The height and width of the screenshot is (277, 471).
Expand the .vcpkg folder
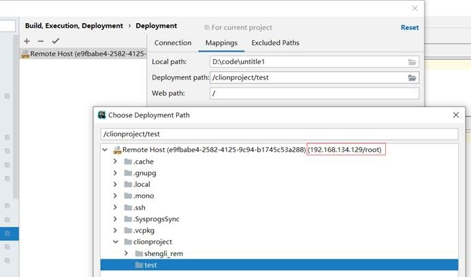pyautogui.click(x=115, y=230)
